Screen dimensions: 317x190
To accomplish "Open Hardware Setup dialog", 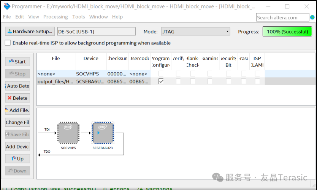I will pos(30,31).
